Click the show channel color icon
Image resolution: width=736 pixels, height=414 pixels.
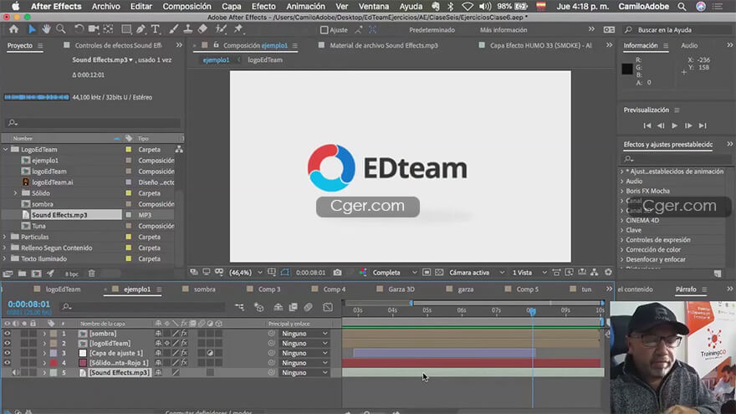(x=363, y=273)
